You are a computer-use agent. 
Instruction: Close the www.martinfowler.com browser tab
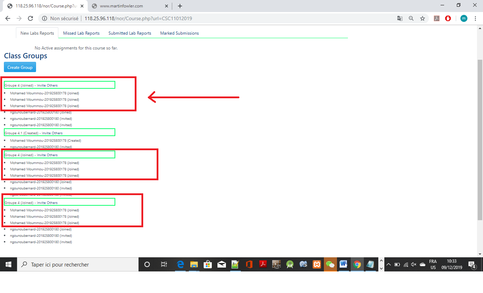pyautogui.click(x=166, y=6)
